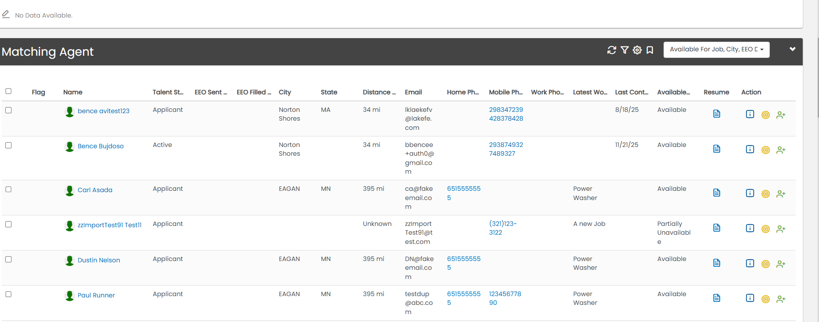Sort by the Name column header
Screen dimensions: 819x322
point(73,92)
